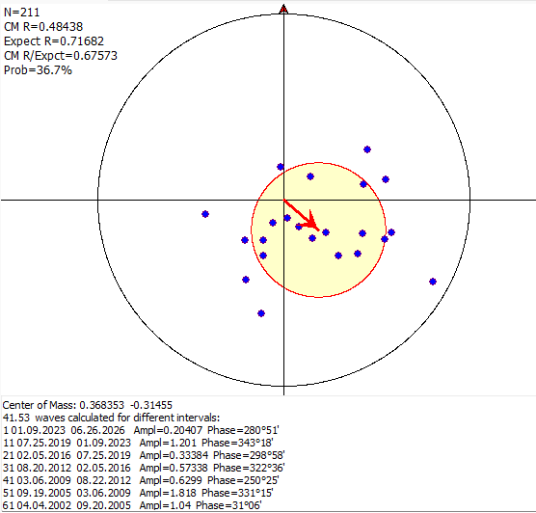Click the red triangle marker atop the vertical axis

(x=283, y=9)
